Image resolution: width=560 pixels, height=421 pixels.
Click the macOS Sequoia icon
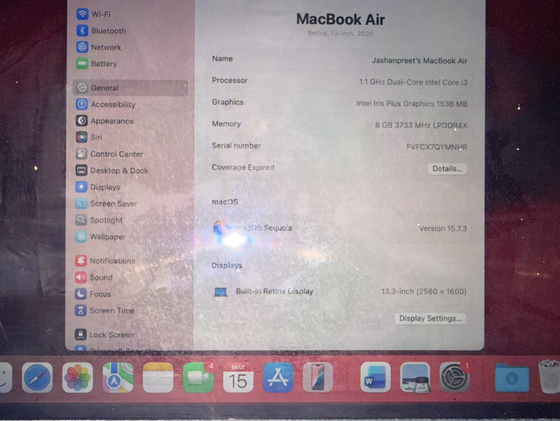tap(220, 228)
